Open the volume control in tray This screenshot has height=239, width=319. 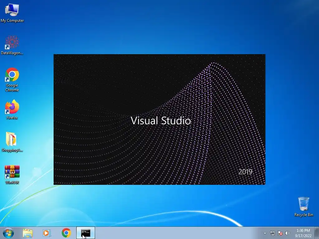(x=288, y=233)
